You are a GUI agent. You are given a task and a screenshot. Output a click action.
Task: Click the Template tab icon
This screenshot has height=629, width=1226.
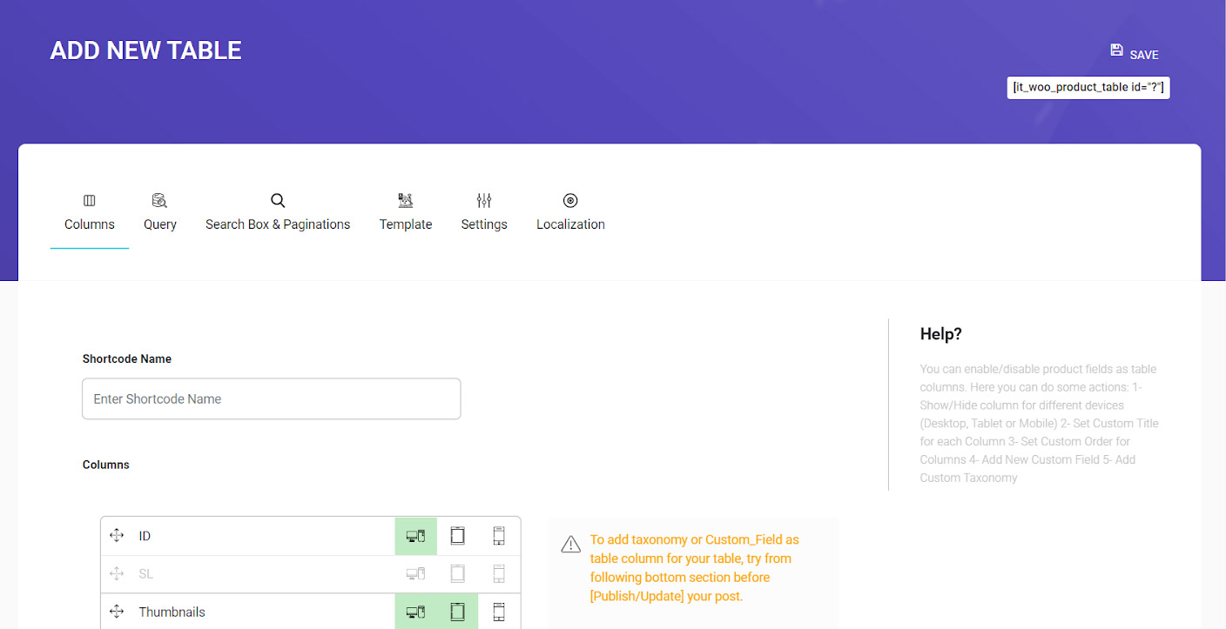pos(405,201)
